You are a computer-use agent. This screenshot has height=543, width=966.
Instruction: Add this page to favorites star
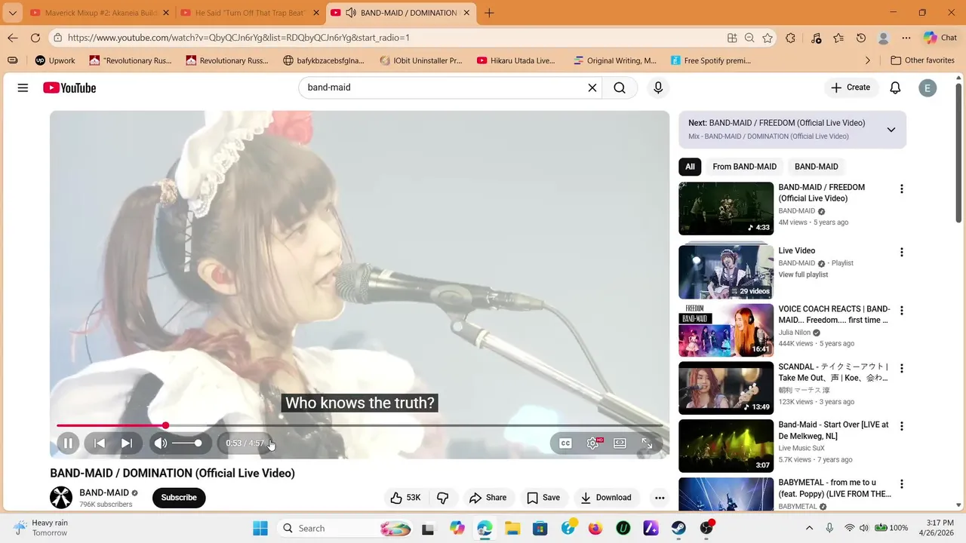coord(768,38)
